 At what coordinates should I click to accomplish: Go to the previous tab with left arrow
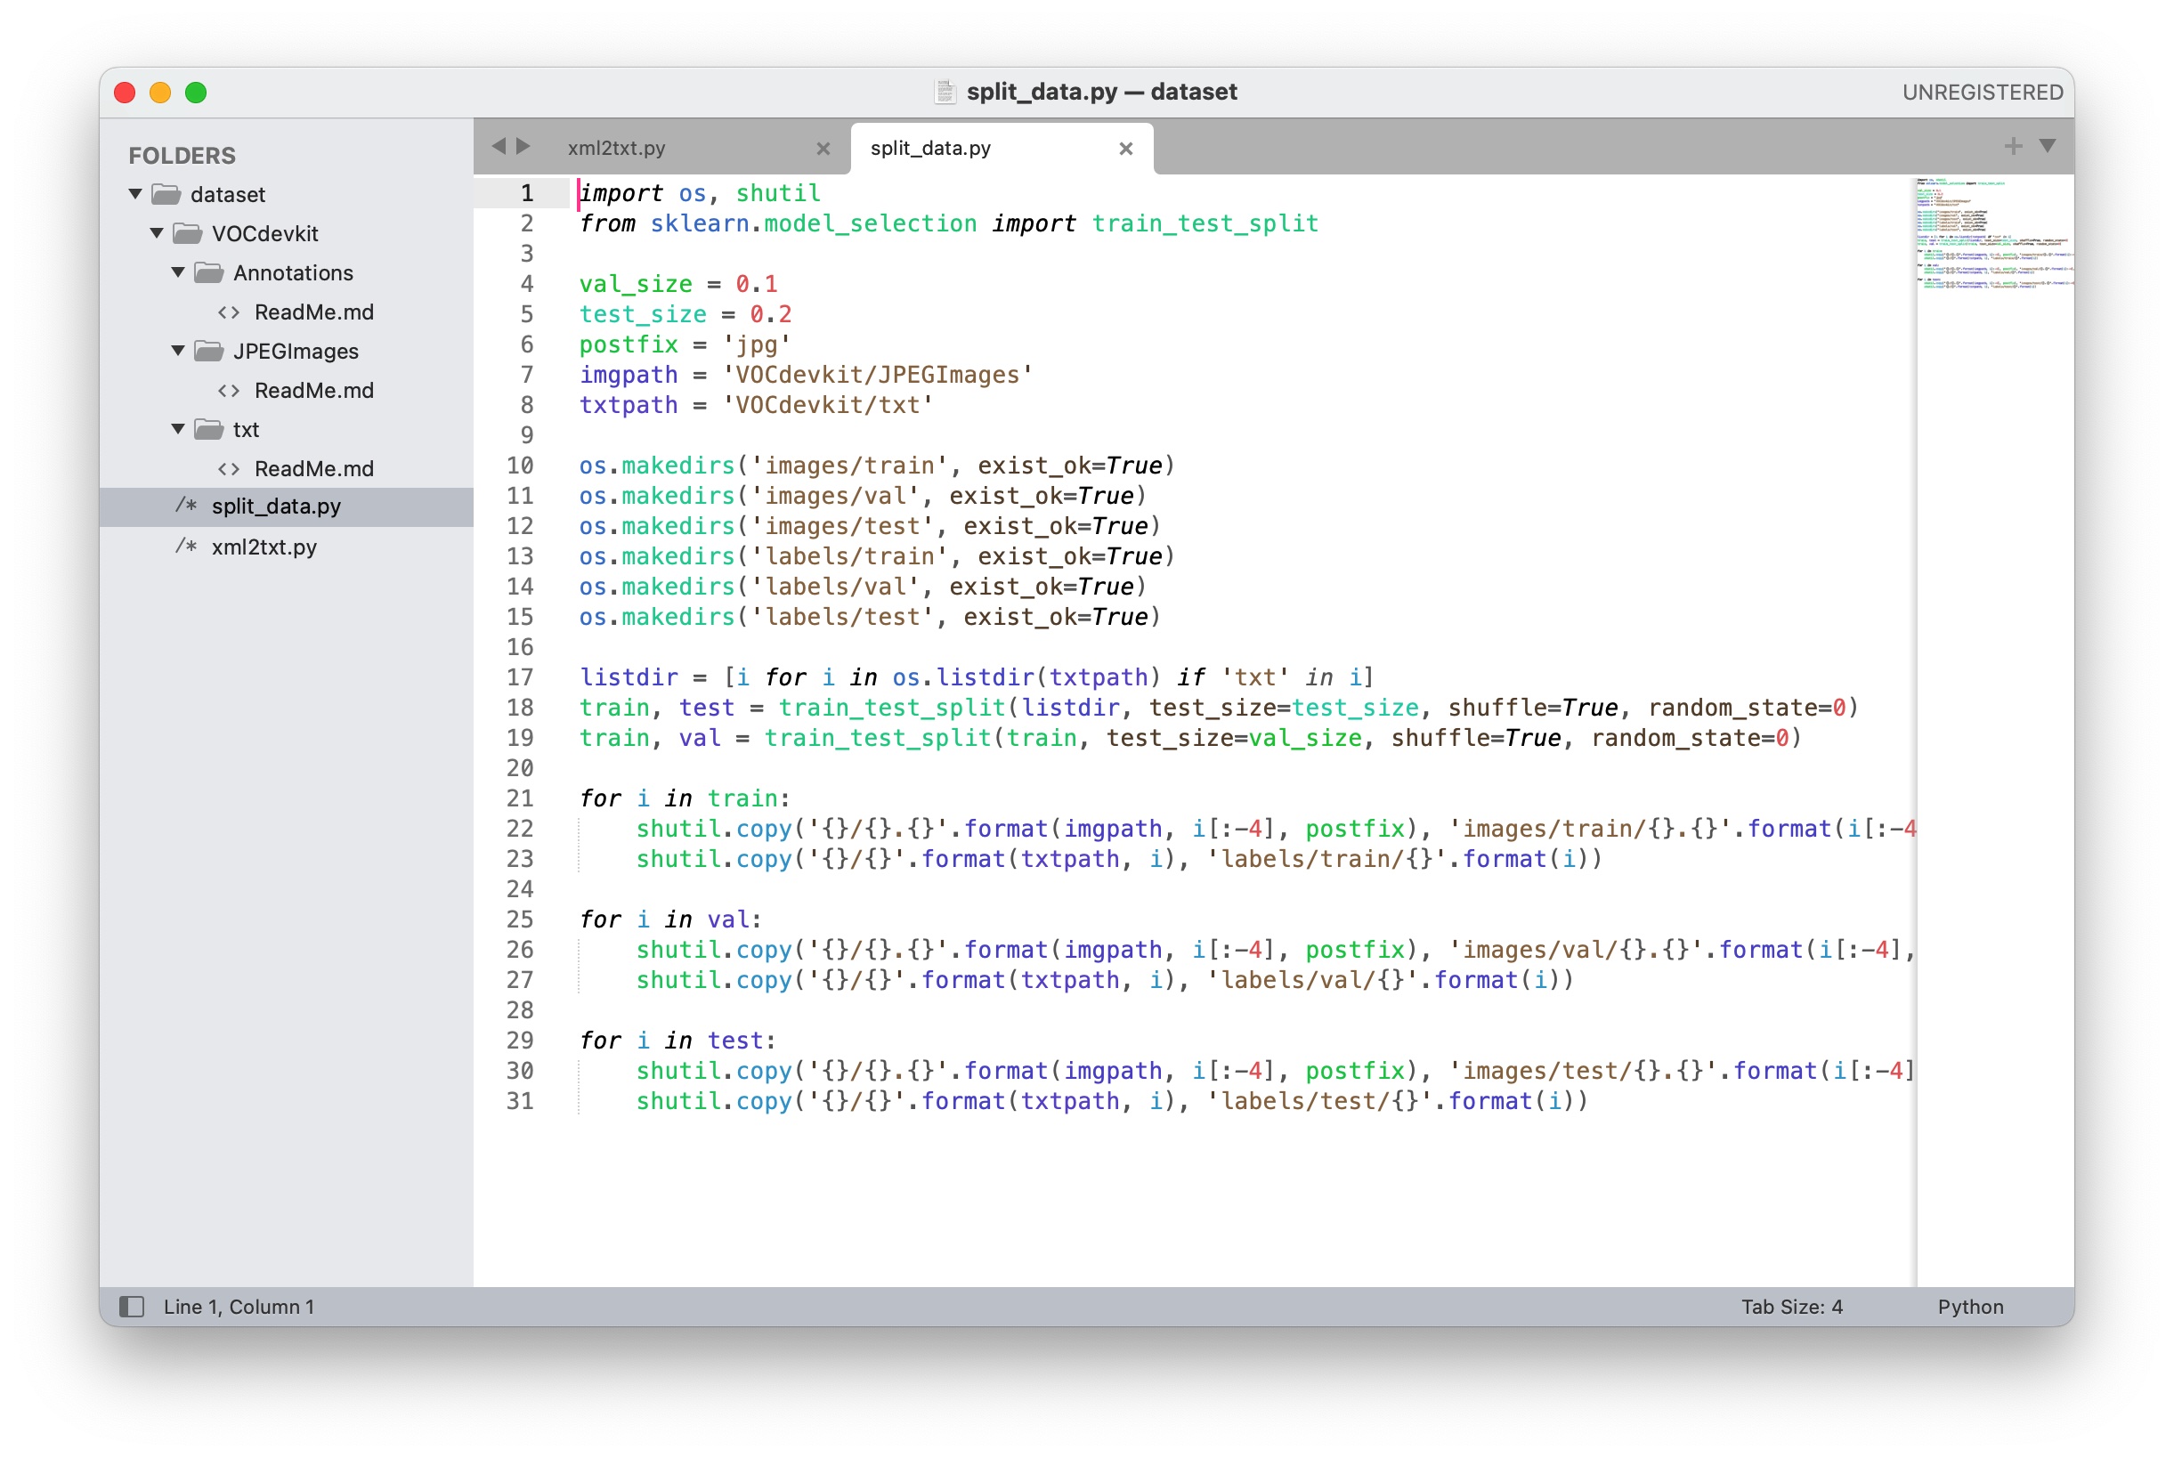click(499, 146)
